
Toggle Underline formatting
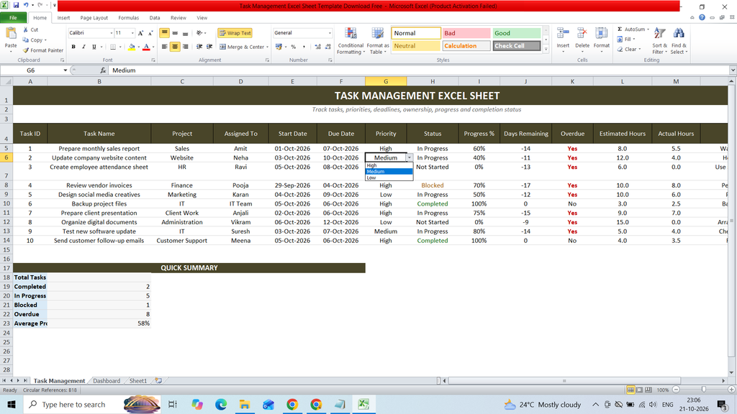94,47
